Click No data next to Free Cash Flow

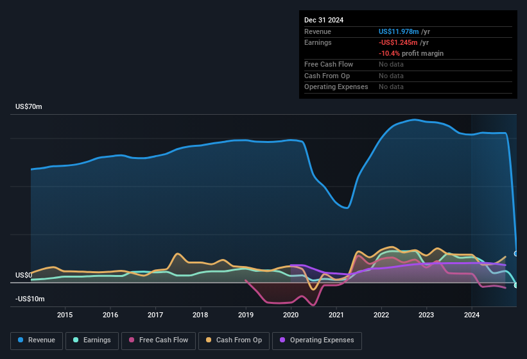coord(391,64)
